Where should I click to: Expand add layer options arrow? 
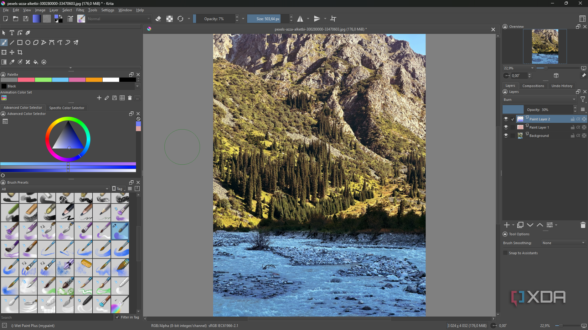[513, 225]
